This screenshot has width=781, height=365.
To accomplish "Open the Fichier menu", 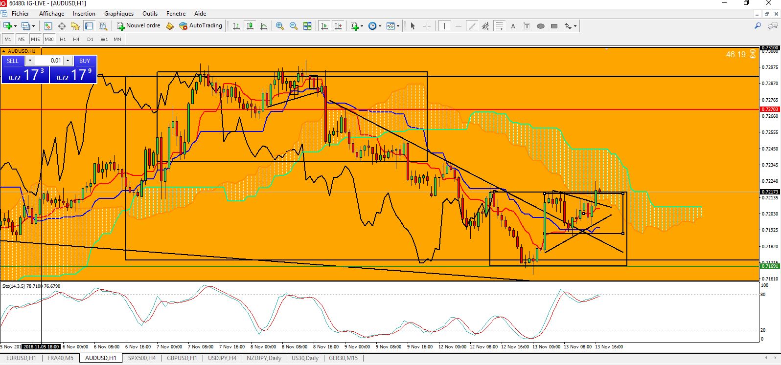I will [20, 14].
